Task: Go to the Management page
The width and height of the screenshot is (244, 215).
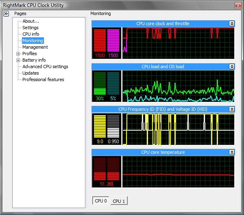Action: [x=35, y=47]
